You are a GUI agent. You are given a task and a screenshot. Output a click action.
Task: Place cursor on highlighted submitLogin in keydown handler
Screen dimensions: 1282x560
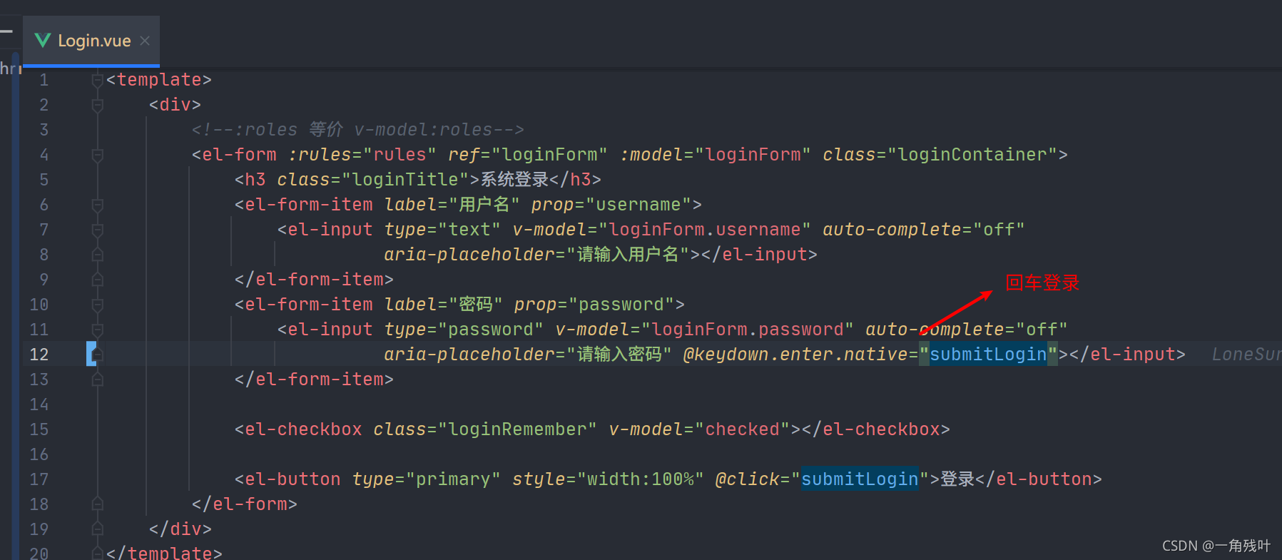988,355
